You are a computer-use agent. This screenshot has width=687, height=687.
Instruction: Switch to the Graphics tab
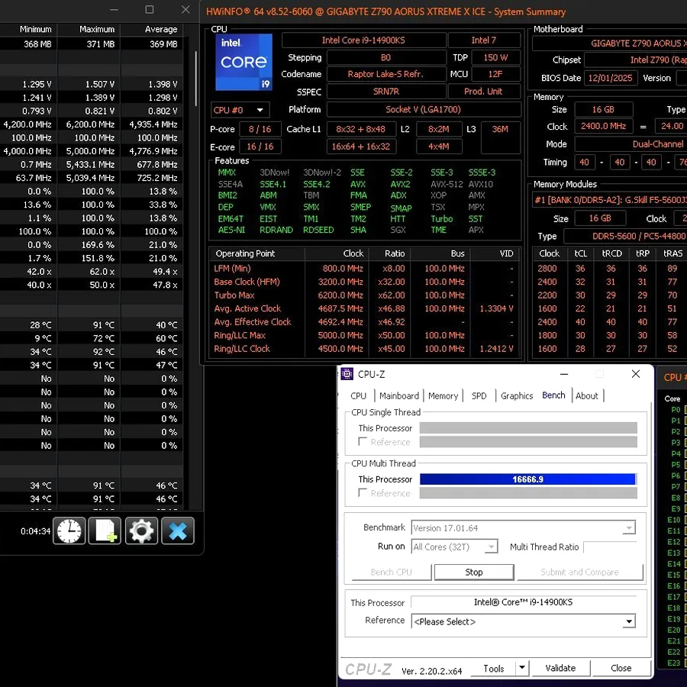point(517,395)
